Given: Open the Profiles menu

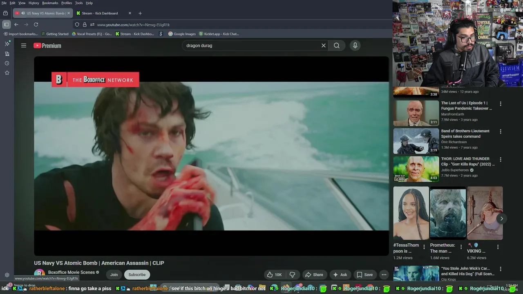Looking at the screenshot, I should (67, 3).
